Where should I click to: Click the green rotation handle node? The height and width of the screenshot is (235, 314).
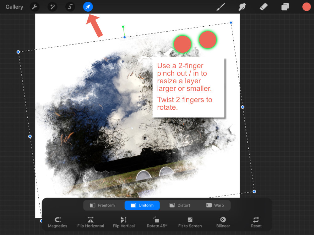123,27
